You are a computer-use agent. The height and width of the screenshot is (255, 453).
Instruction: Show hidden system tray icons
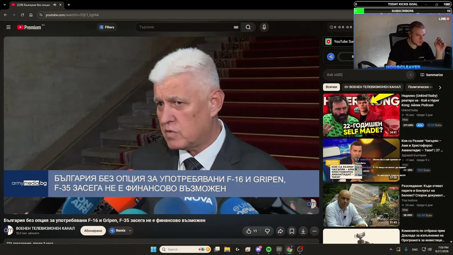(x=391, y=249)
